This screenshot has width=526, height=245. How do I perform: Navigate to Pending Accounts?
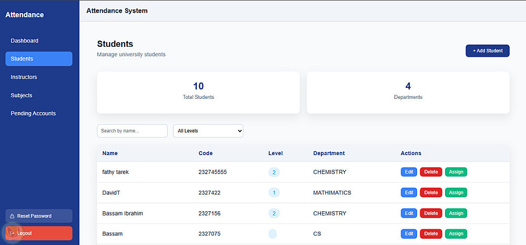(x=33, y=114)
